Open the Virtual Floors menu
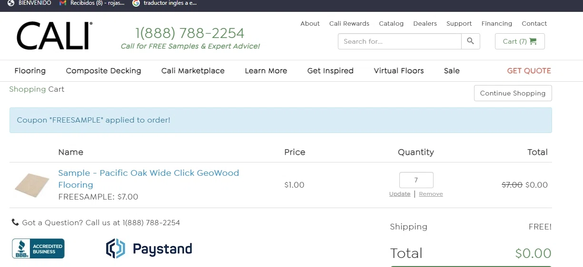The height and width of the screenshot is (267, 583). pos(399,71)
